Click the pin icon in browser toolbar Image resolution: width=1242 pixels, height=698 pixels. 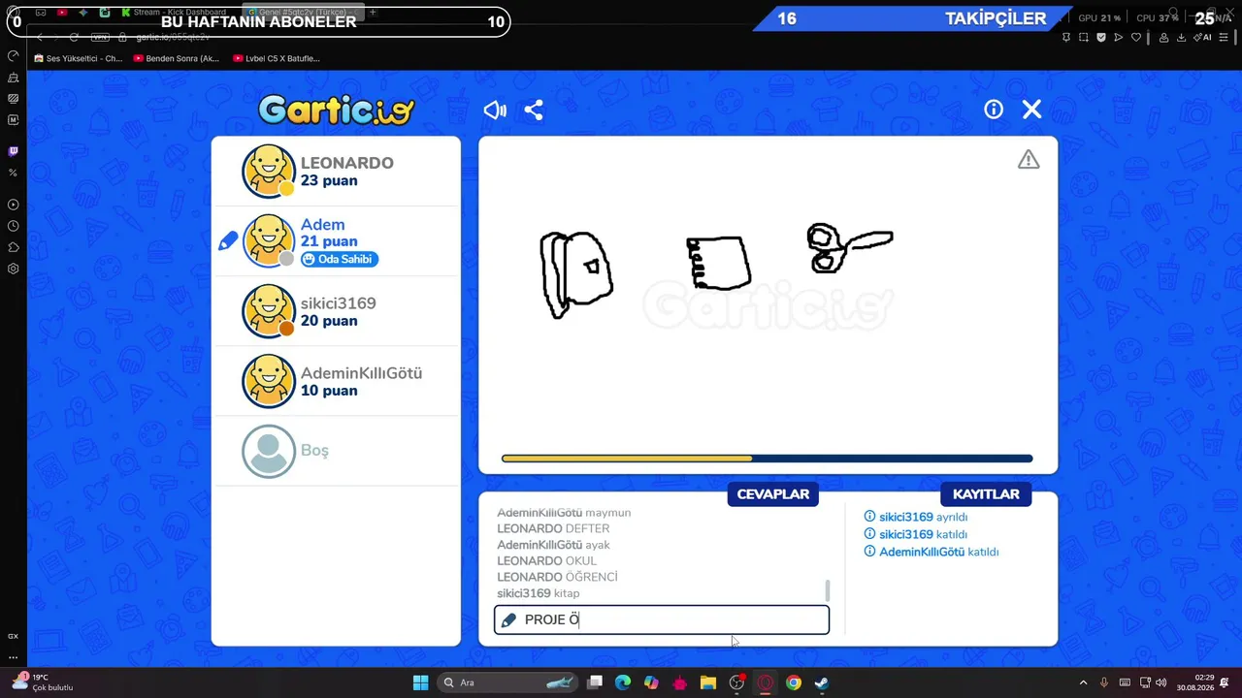coord(1065,37)
